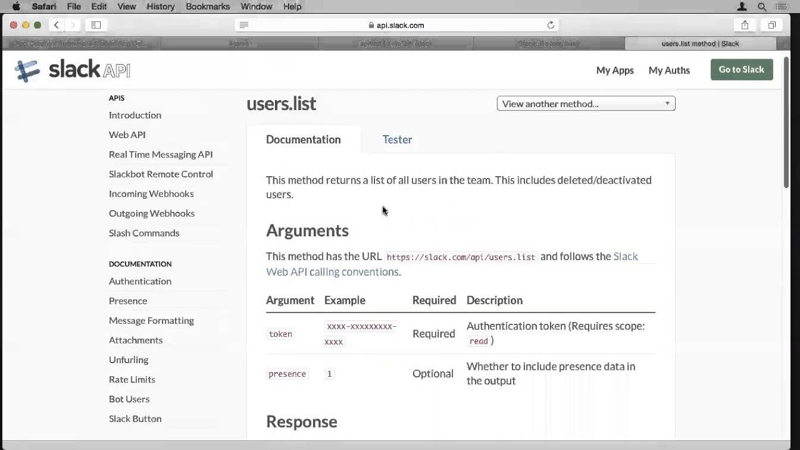
Task: Open Incoming Webhooks in the sidebar
Action: coord(151,194)
